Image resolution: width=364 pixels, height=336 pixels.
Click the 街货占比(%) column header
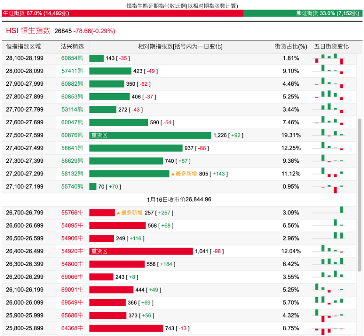pos(291,46)
